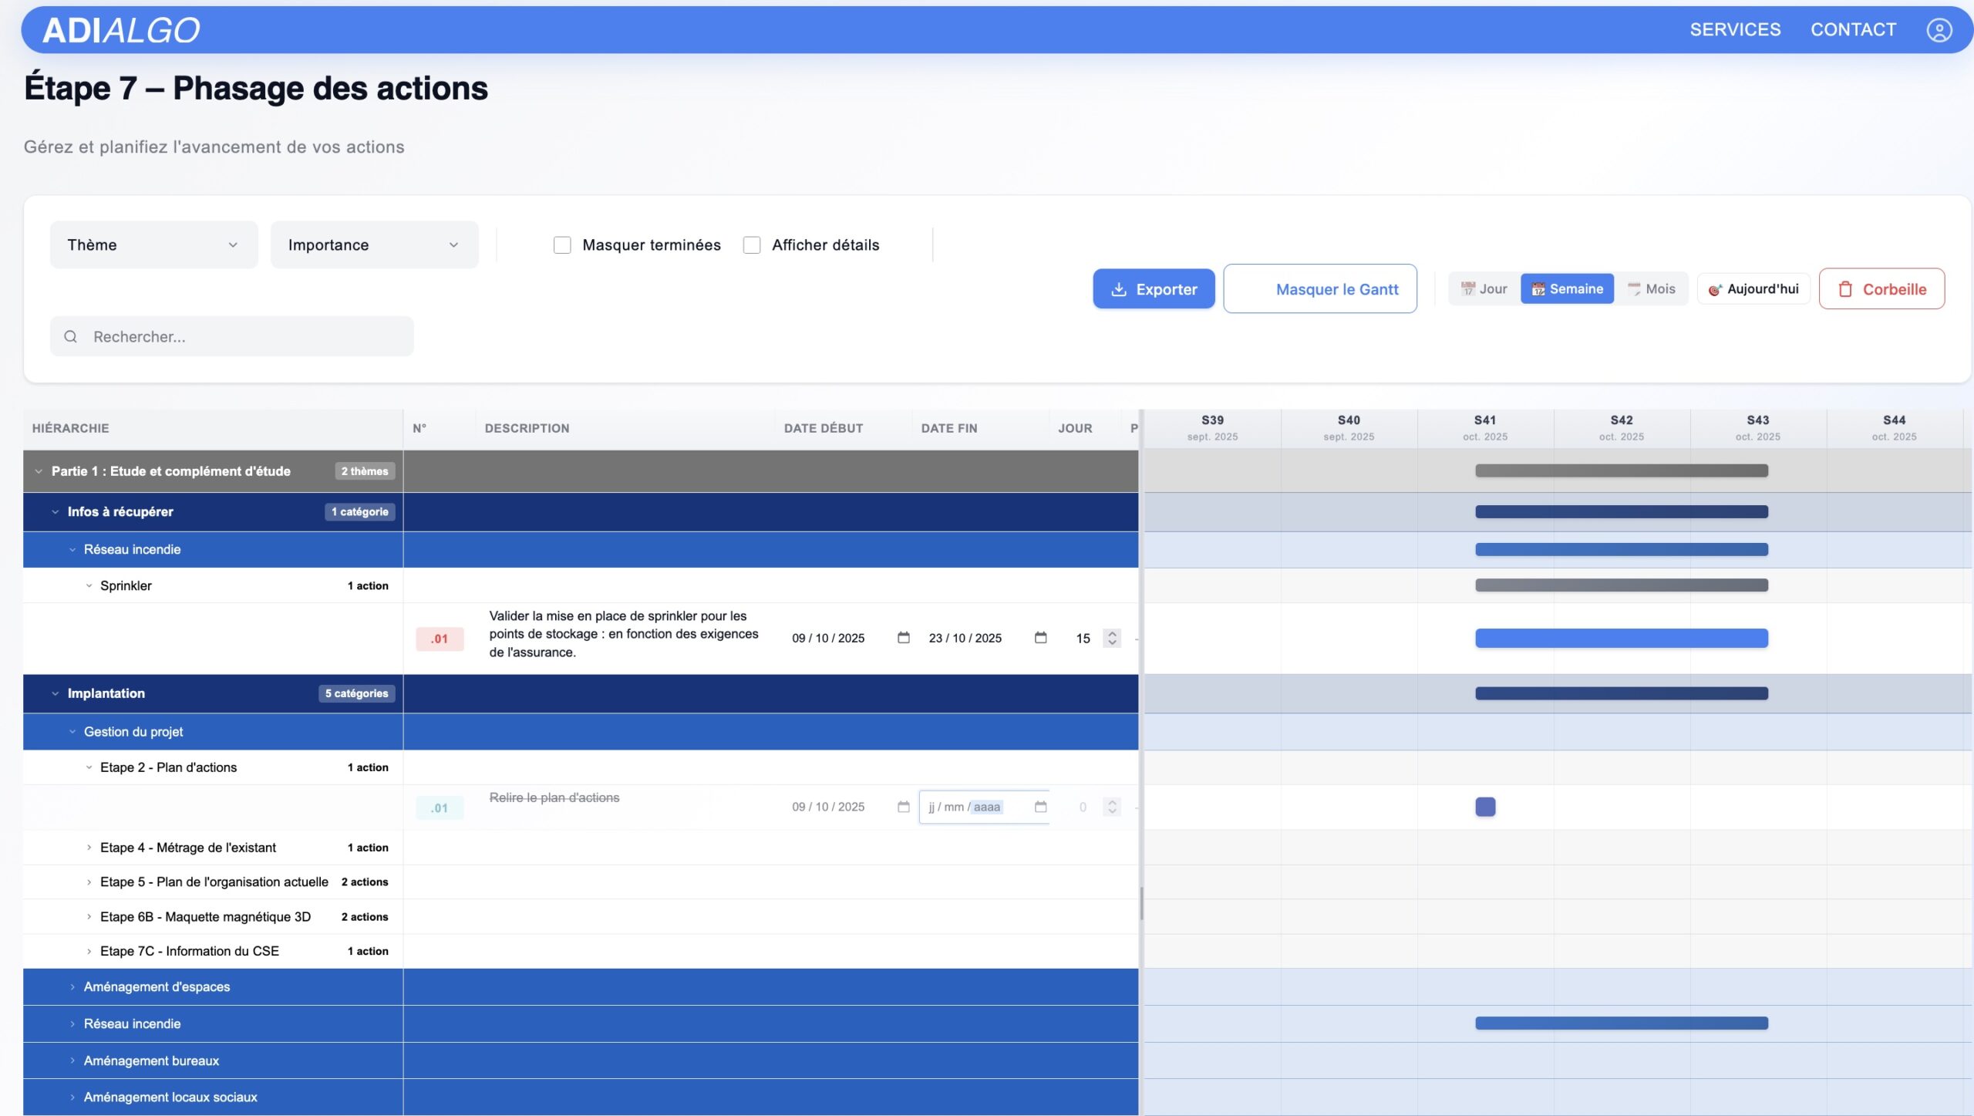Jump to Aujourd'hui in the Gantt

pyautogui.click(x=1753, y=289)
